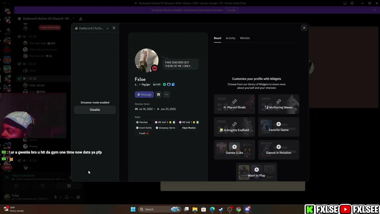
Task: Select the FiveM role chip
Action: (x=142, y=133)
